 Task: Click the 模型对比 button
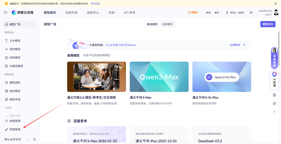pyautogui.click(x=268, y=24)
